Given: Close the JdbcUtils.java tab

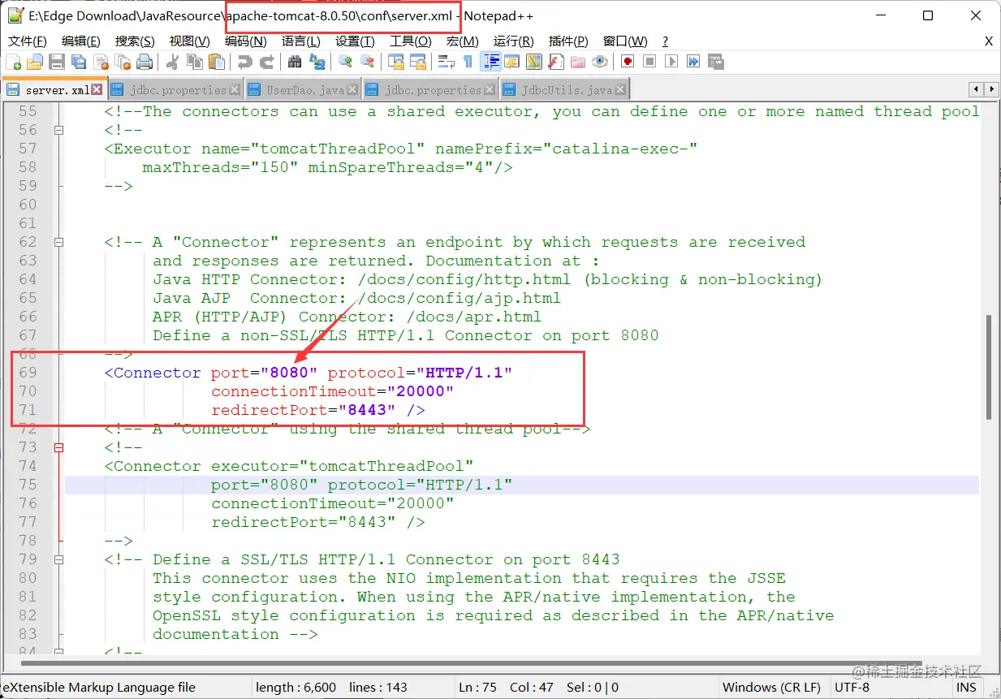Looking at the screenshot, I should pos(619,90).
